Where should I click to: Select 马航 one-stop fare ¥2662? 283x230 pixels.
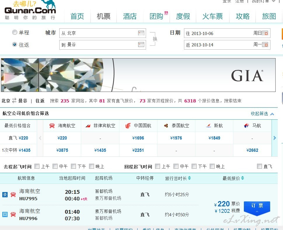pos(252,150)
